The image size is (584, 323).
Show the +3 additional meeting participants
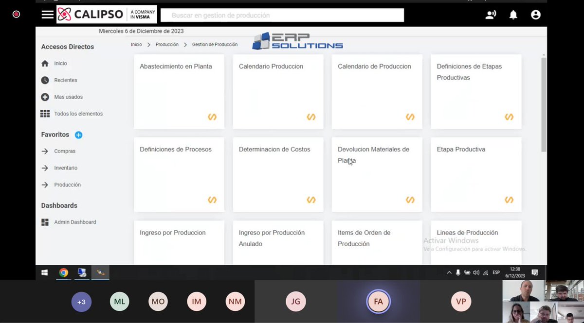[81, 302]
